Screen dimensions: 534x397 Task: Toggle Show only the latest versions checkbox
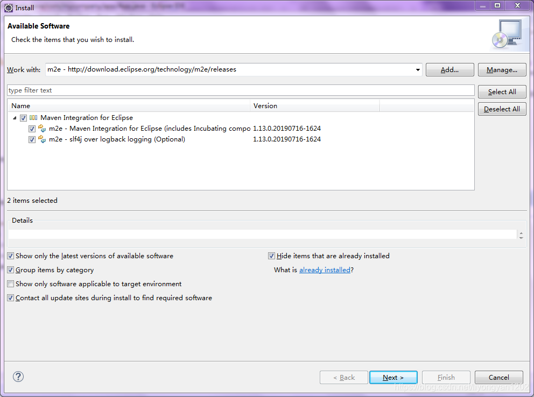[11, 256]
